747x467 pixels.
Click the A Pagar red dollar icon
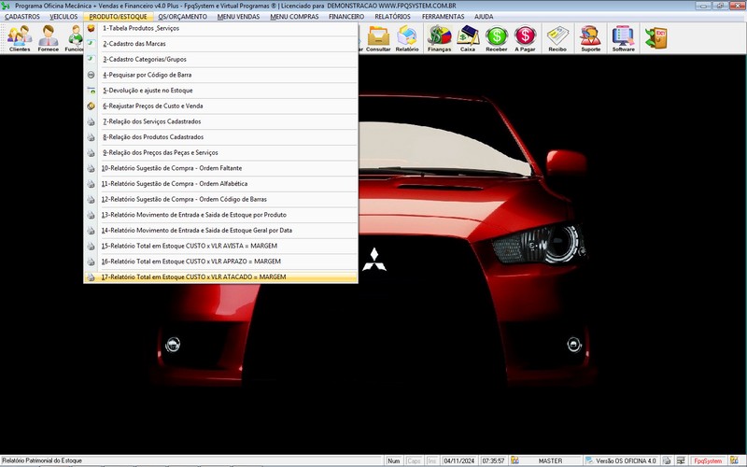[x=526, y=38]
